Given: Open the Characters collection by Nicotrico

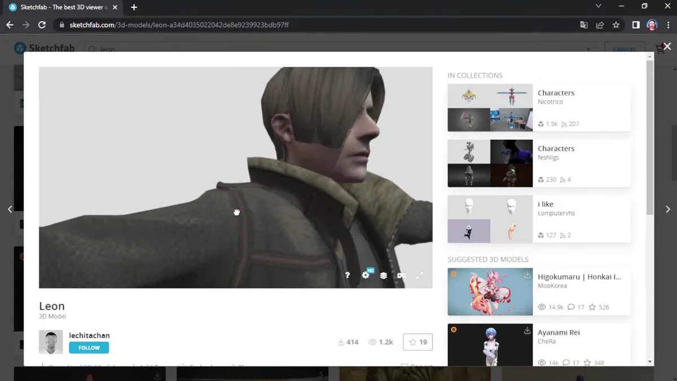Looking at the screenshot, I should coord(556,93).
